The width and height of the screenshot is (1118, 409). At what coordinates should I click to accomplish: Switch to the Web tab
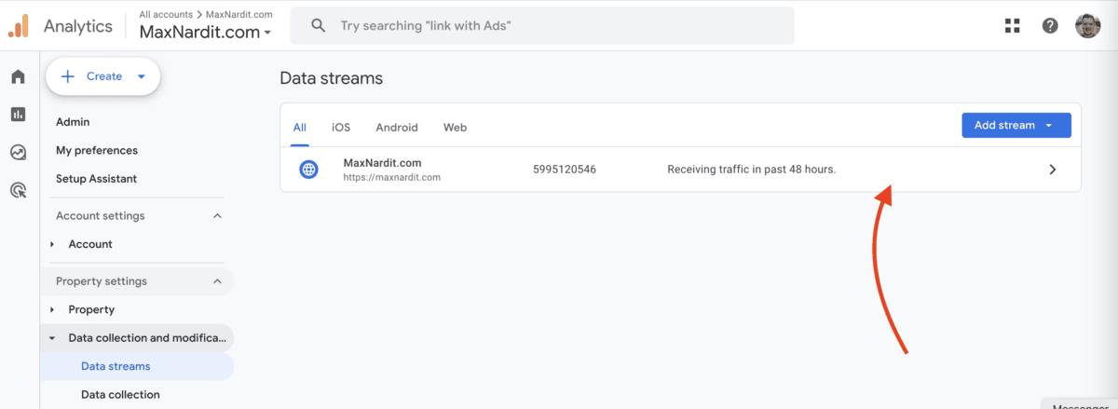coord(455,128)
